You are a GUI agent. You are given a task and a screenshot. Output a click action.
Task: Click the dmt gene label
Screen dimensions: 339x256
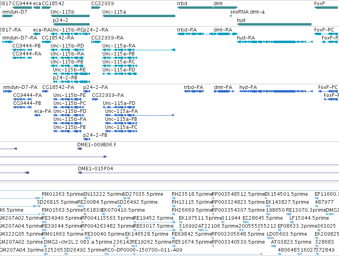tap(218, 4)
